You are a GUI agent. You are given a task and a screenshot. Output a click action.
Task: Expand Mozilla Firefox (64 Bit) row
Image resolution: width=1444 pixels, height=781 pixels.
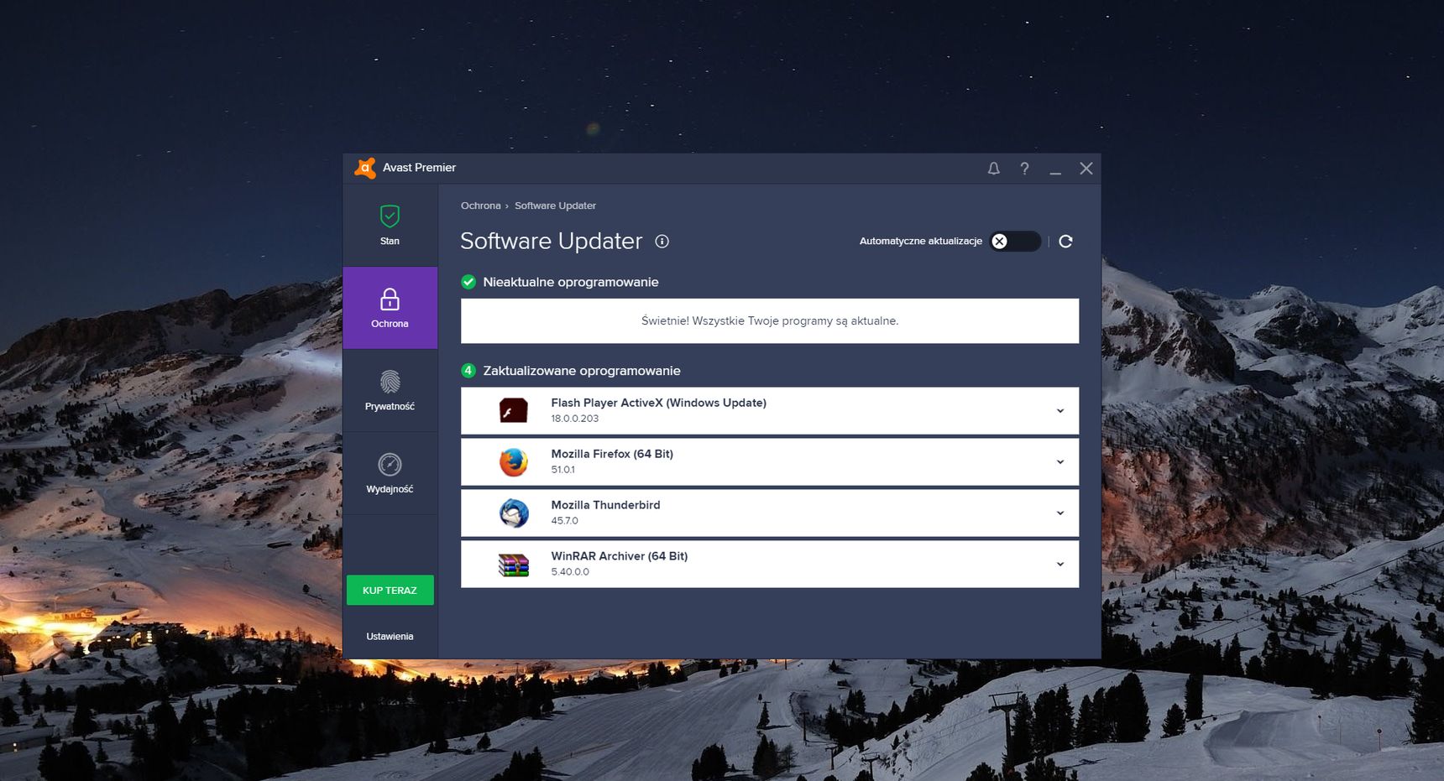point(1060,462)
